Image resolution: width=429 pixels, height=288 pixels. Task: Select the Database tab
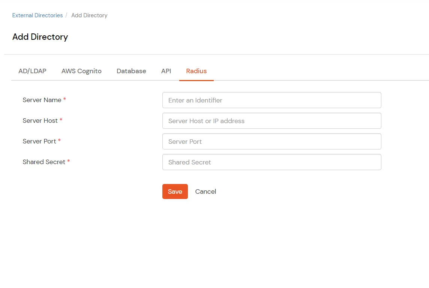point(131,71)
